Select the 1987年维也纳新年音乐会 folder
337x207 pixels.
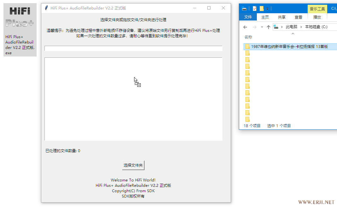tap(289, 47)
